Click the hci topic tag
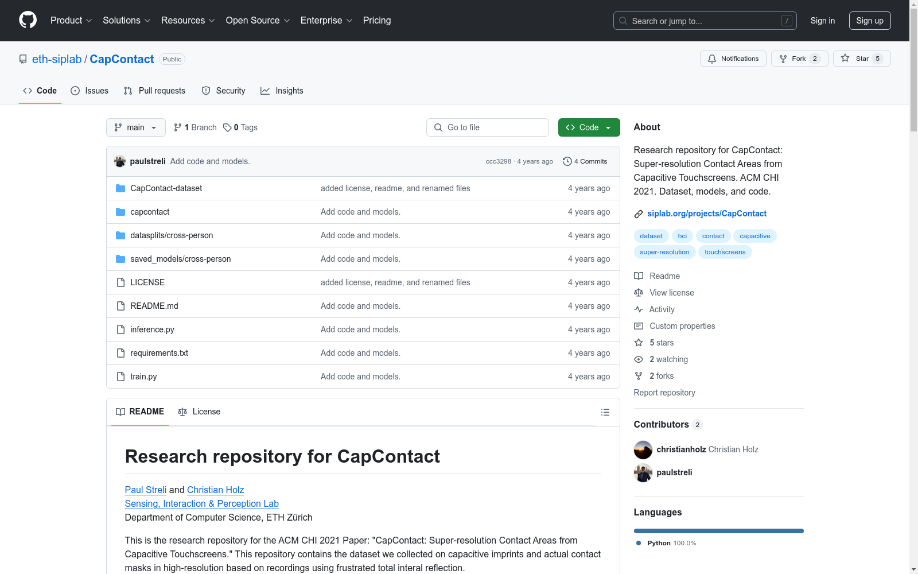This screenshot has width=918, height=574. pos(682,236)
